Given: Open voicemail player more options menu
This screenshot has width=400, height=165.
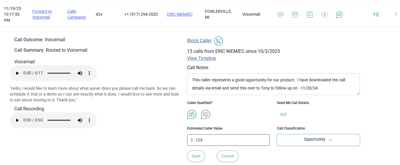Looking at the screenshot, I should click(x=89, y=73).
